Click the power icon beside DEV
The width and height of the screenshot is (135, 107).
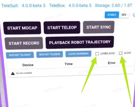(134, 15)
